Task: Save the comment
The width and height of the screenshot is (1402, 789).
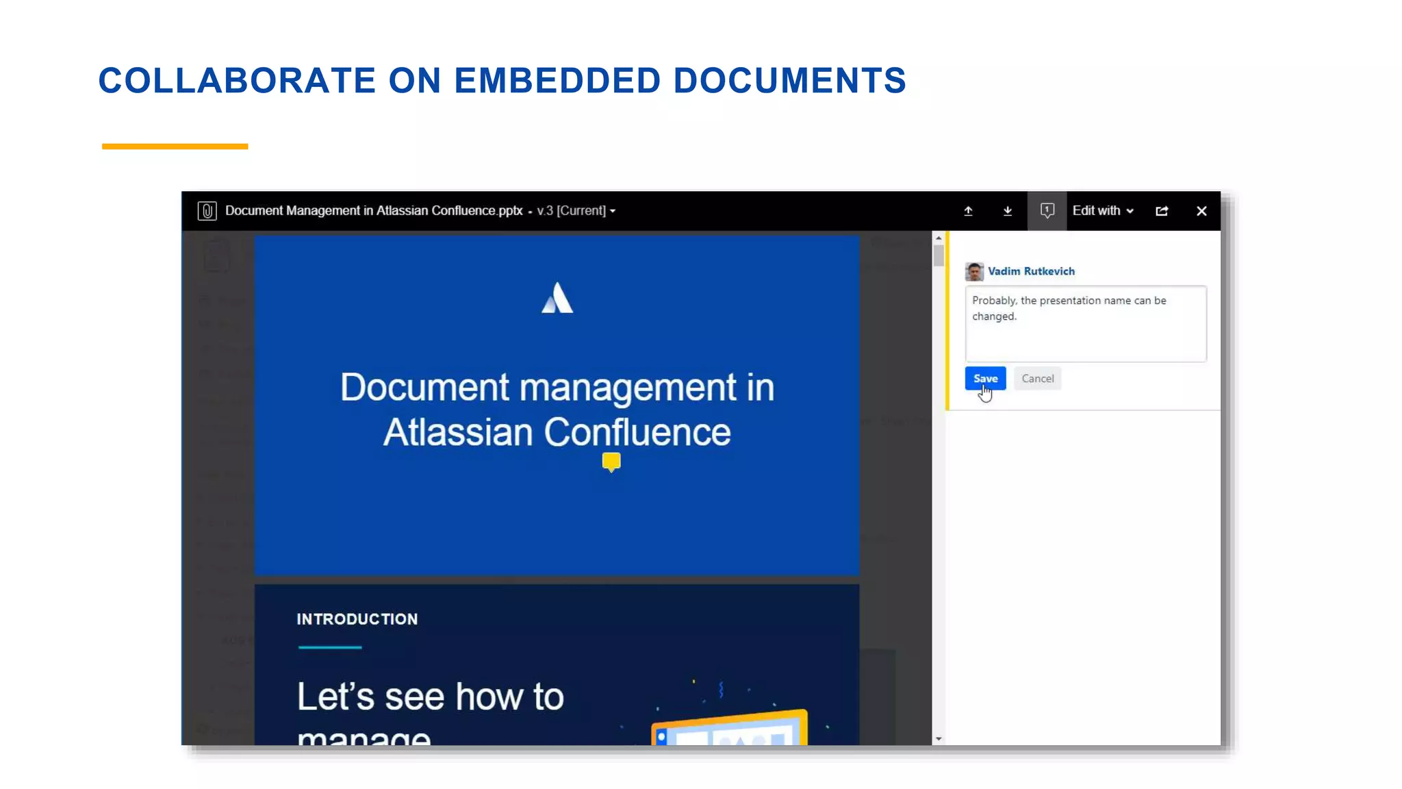Action: pos(985,379)
